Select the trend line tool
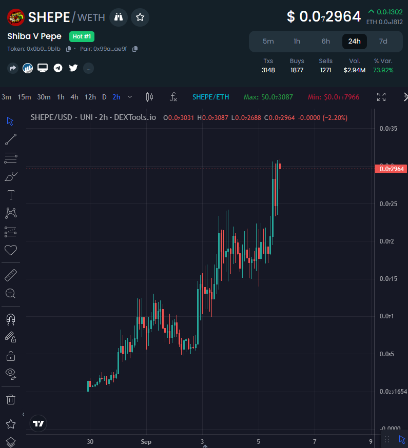 (x=11, y=139)
